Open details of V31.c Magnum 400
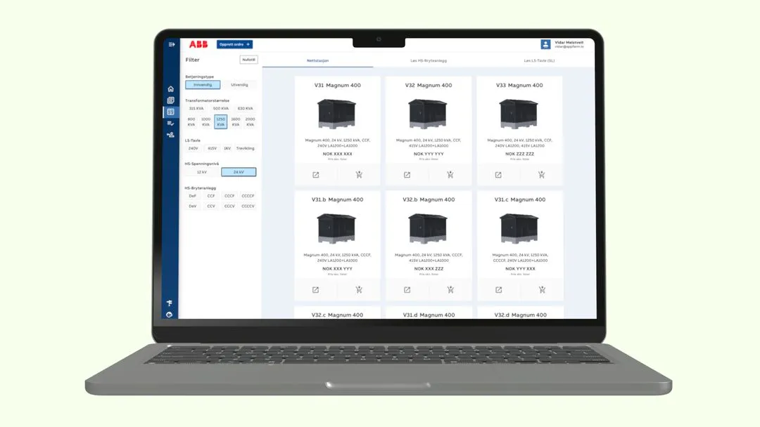The height and width of the screenshot is (427, 760). [498, 290]
